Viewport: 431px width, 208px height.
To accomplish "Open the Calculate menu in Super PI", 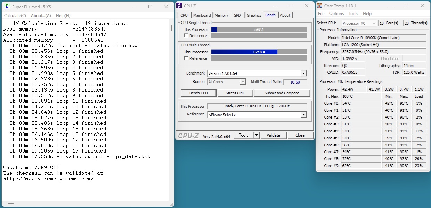I will coord(15,16).
